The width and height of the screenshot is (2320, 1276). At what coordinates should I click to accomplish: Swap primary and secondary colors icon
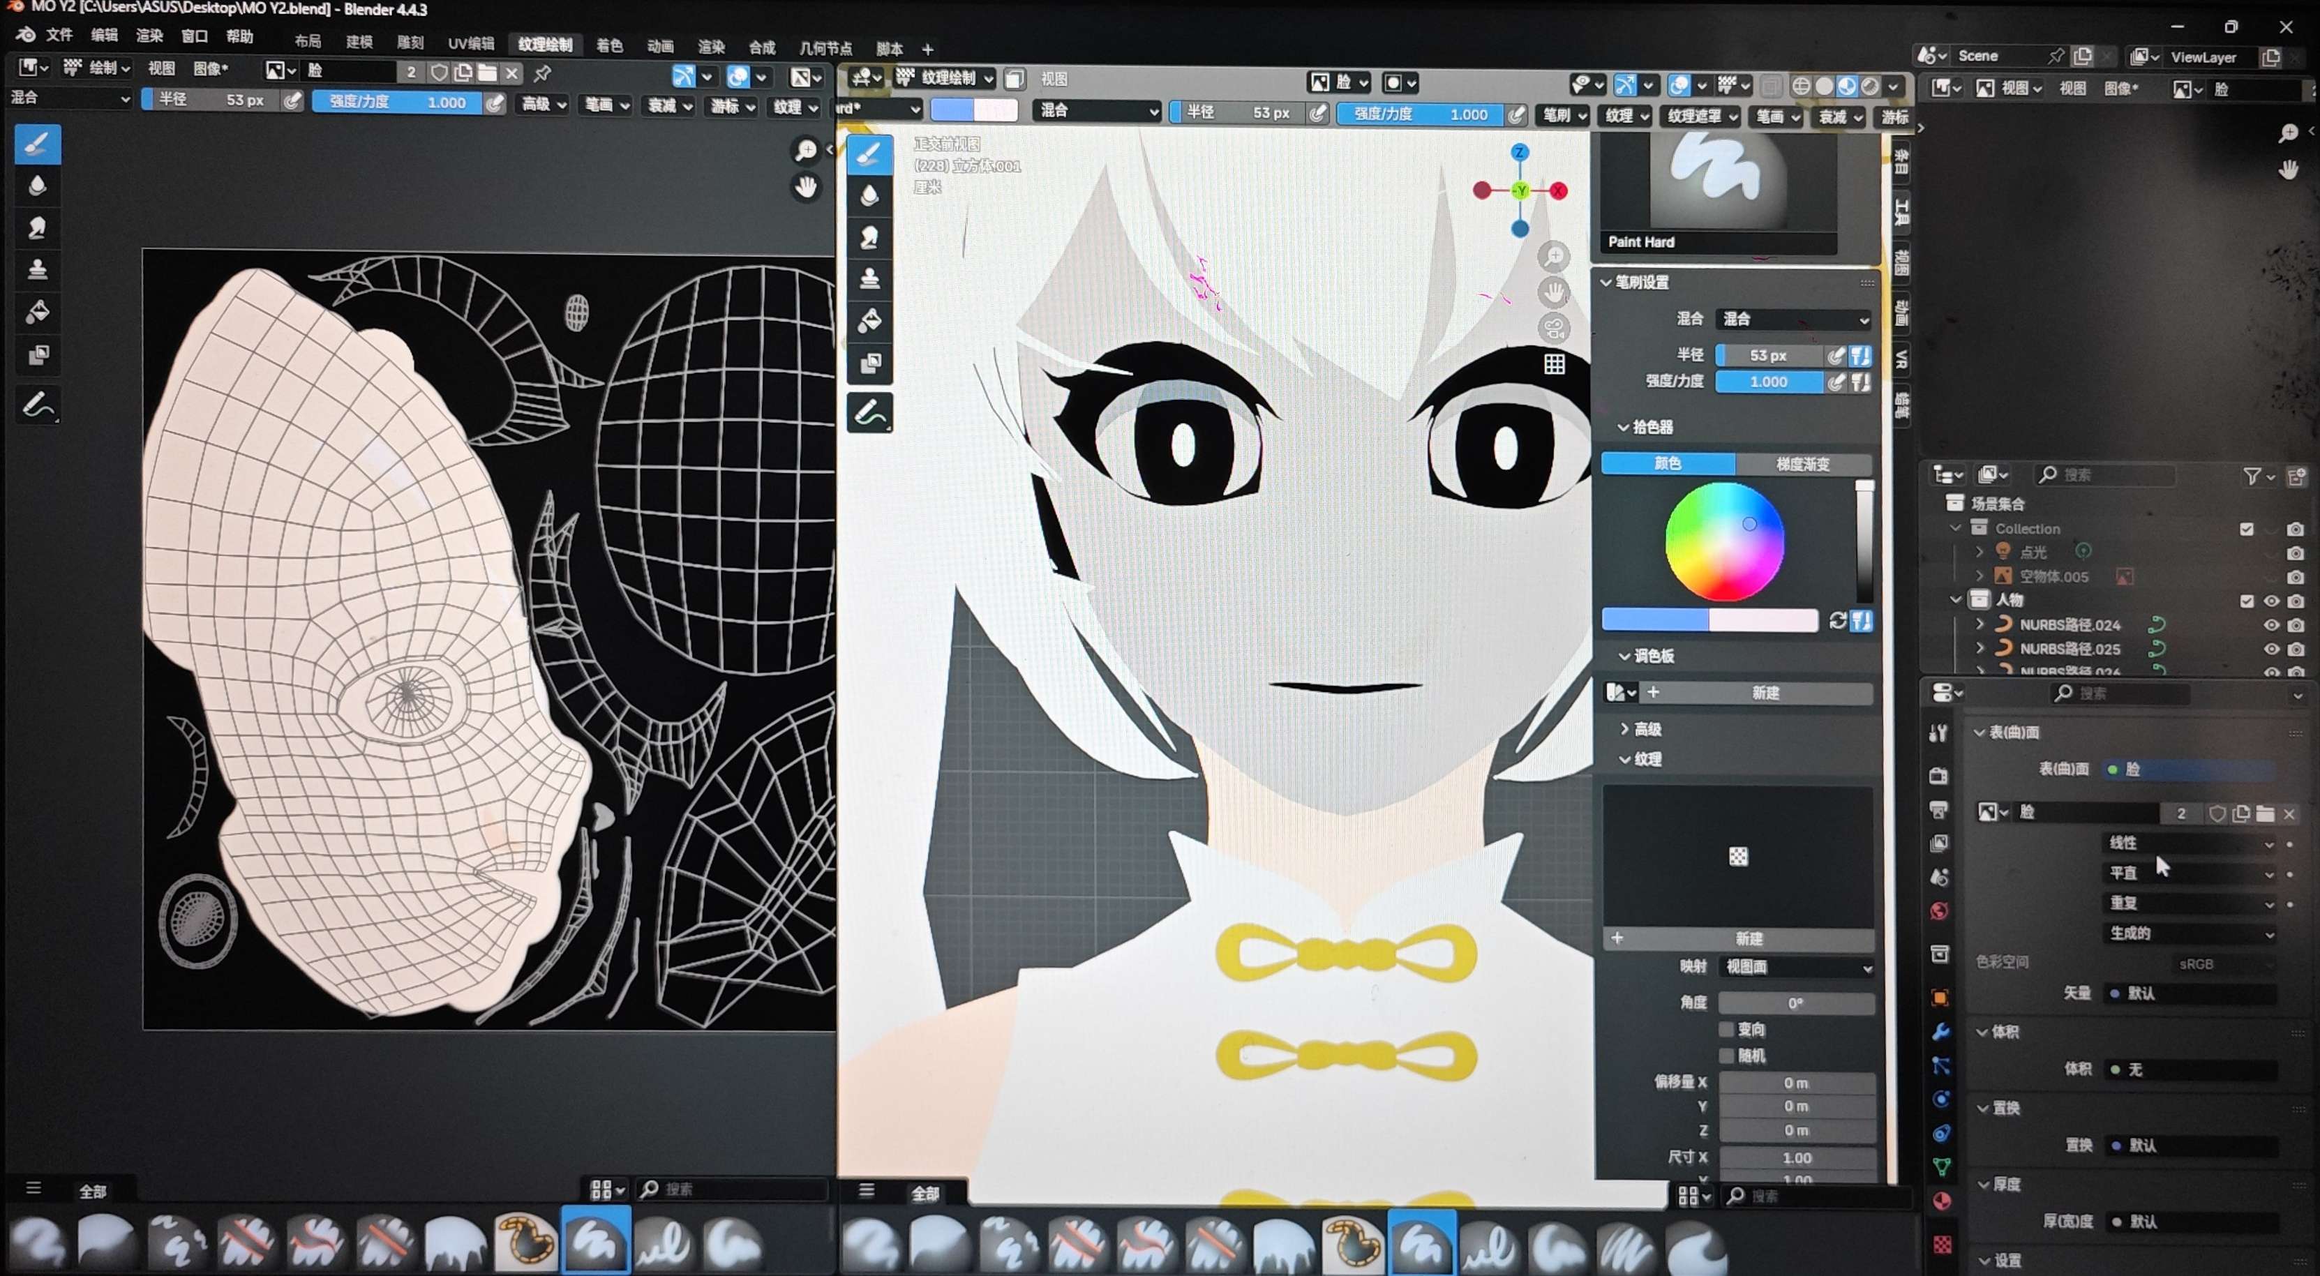click(1838, 620)
